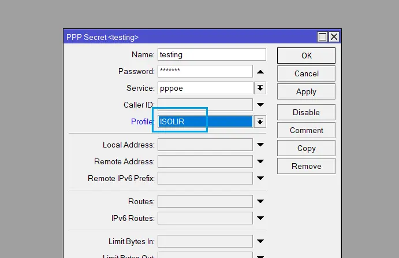Click the Cancel button
Image resolution: width=399 pixels, height=258 pixels.
306,73
